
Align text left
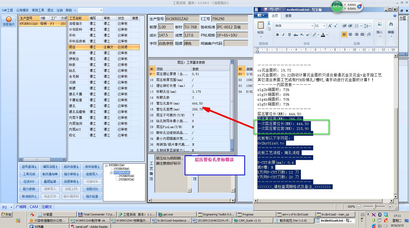(x=344, y=35)
